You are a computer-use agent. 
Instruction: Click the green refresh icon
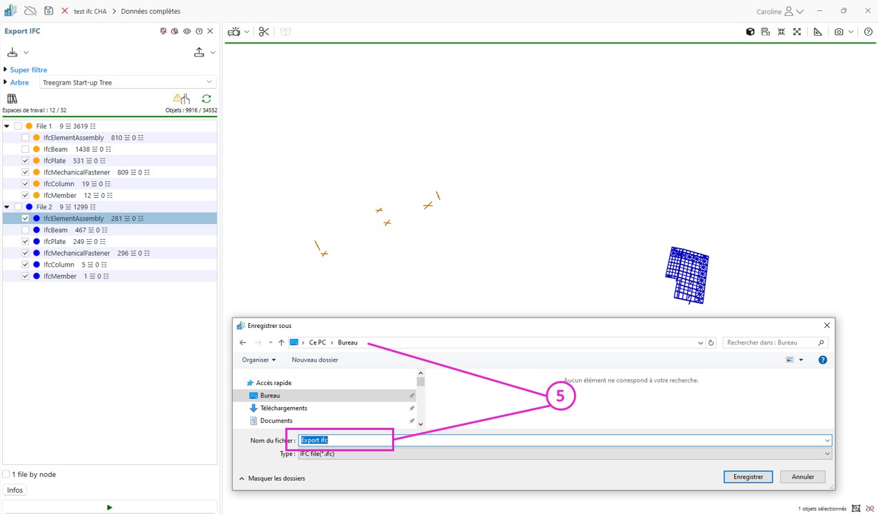pos(206,99)
